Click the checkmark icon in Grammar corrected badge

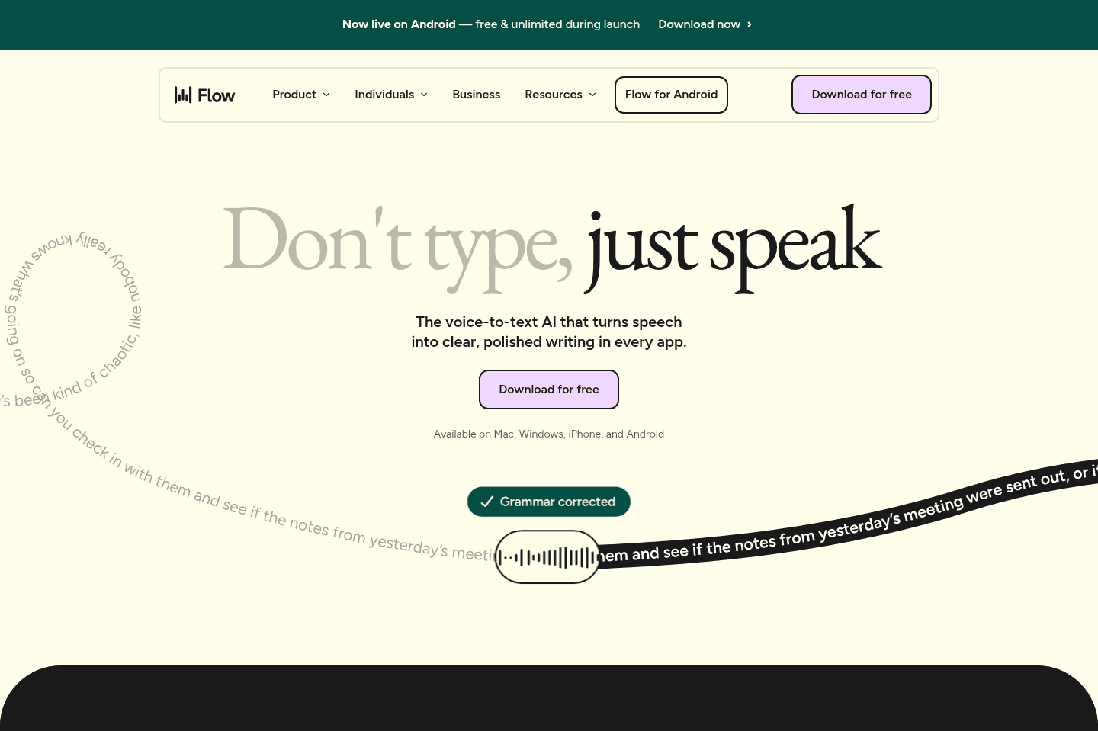pos(486,502)
